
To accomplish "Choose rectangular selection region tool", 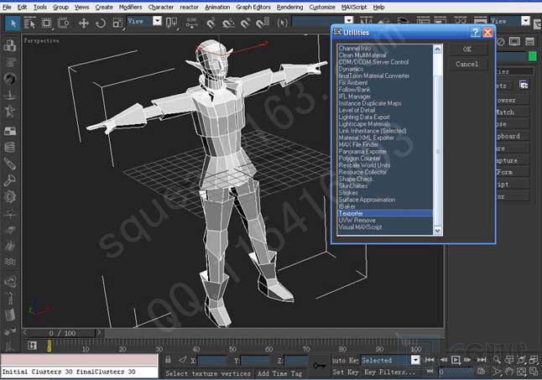I will coord(46,23).
